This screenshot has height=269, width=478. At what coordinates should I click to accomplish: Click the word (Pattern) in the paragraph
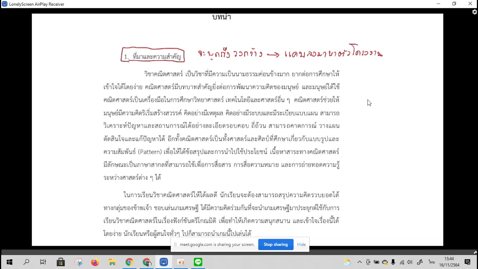click(x=150, y=152)
